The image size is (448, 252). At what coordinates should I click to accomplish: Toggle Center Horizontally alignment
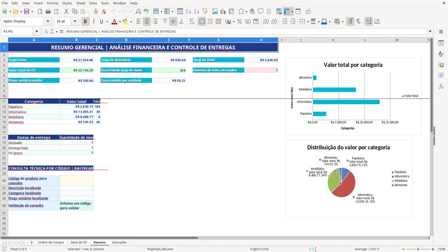(x=147, y=22)
